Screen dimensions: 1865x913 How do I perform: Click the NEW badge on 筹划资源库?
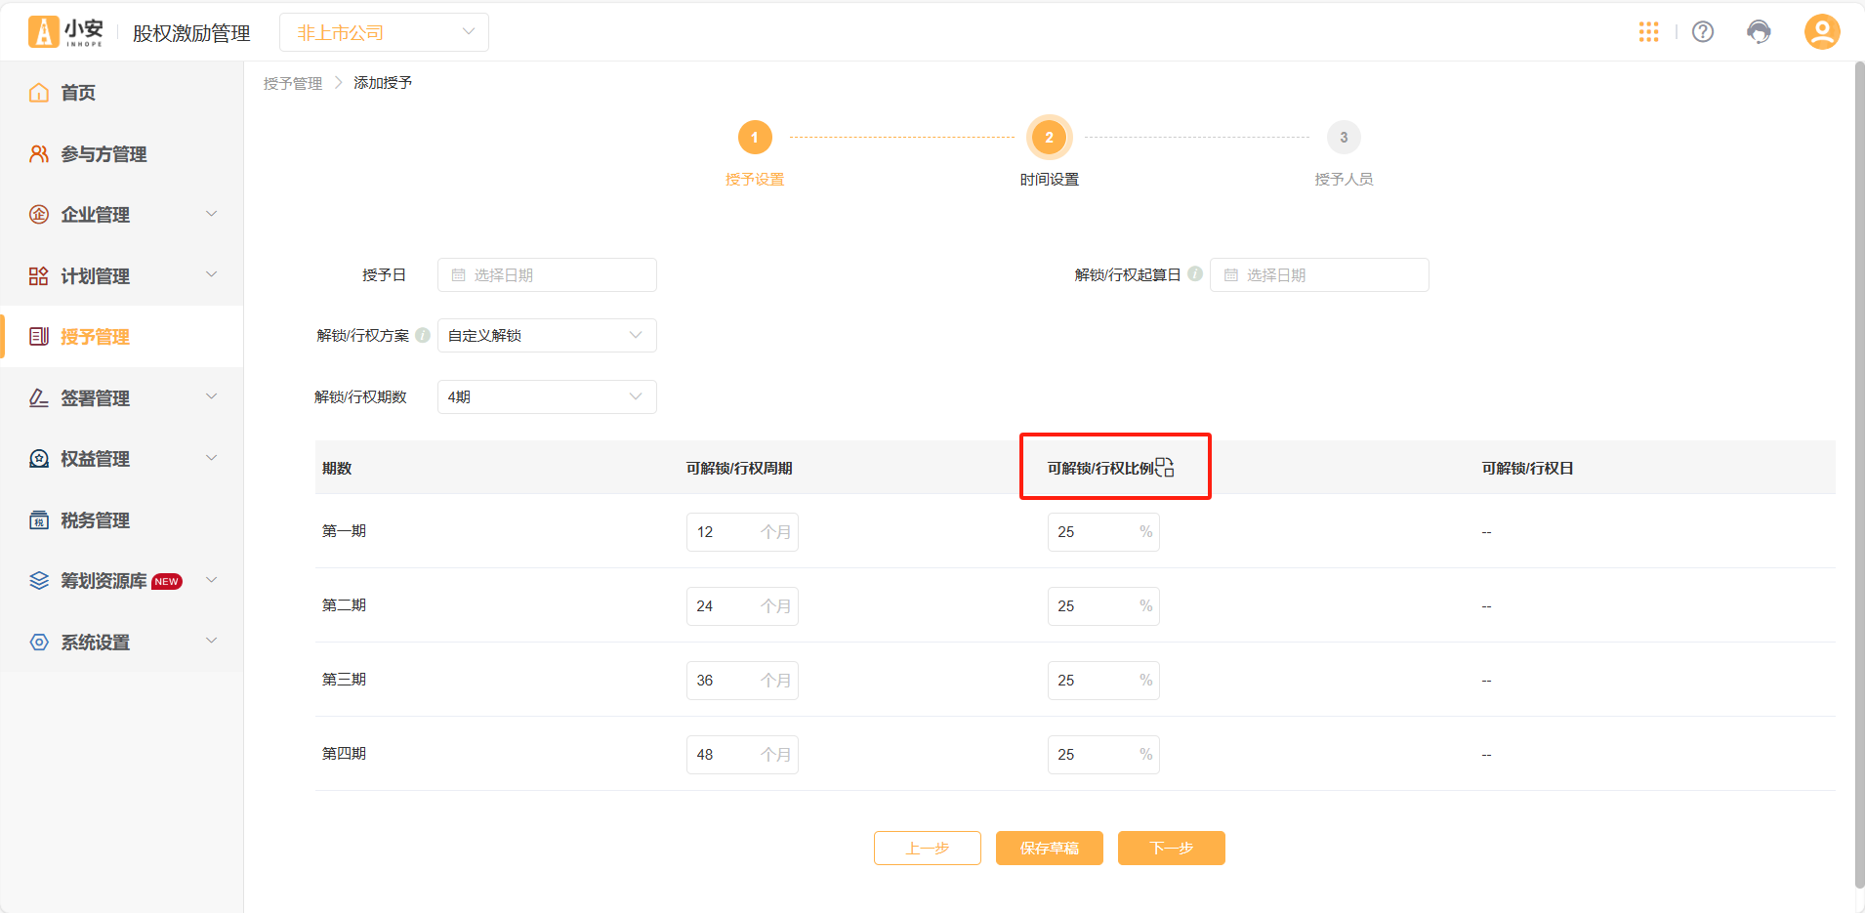[x=167, y=581]
